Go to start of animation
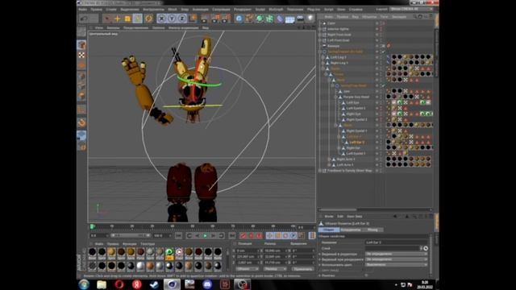 [x=178, y=235]
